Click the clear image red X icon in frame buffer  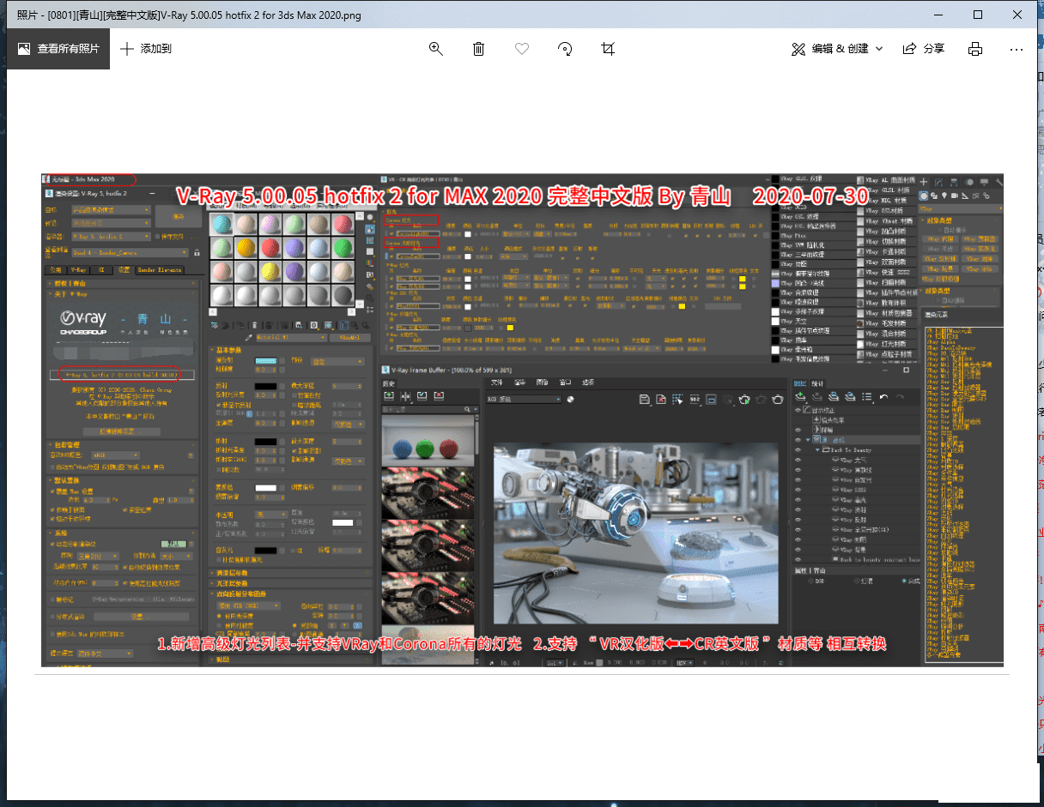660,400
